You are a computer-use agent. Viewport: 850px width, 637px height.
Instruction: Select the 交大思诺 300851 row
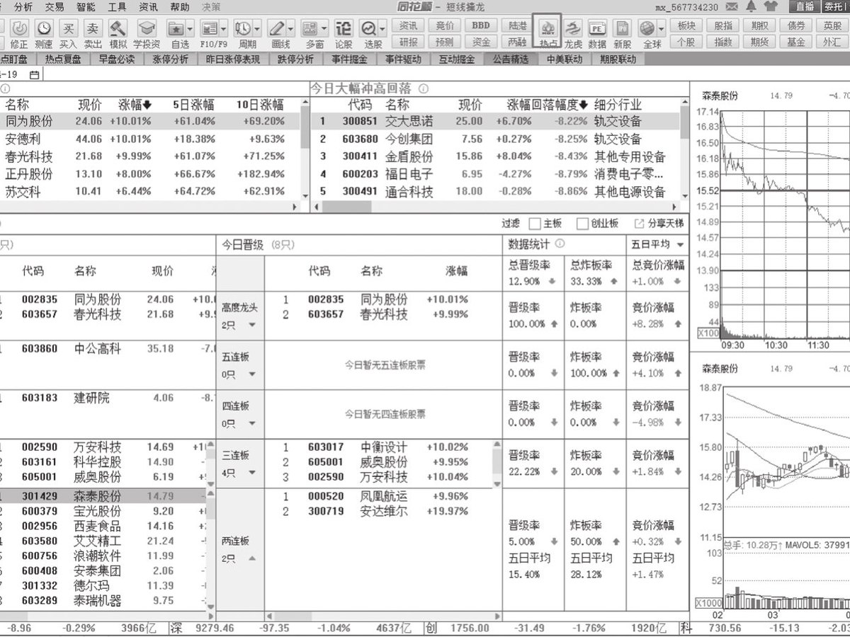point(495,122)
